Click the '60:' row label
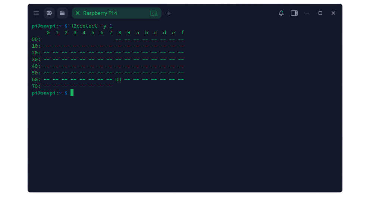Screen dimensions: 373x198 click(36, 80)
